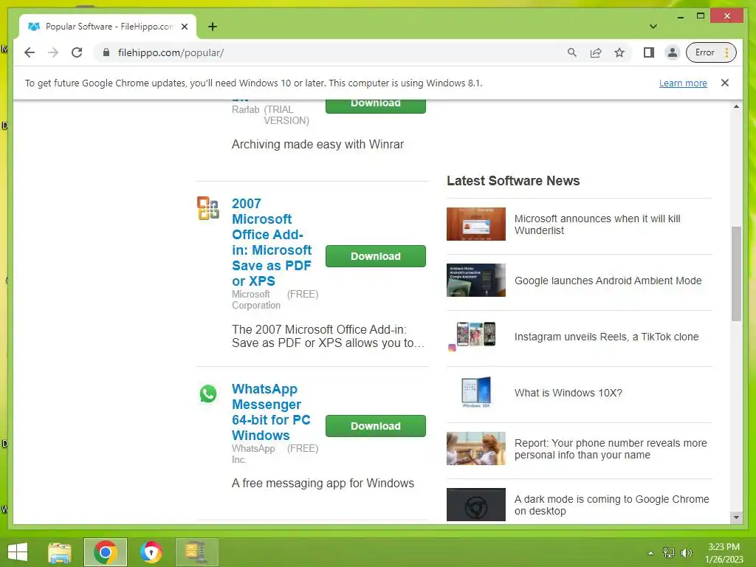Click the Download button for WinRAR
The image size is (756, 567).
point(376,106)
